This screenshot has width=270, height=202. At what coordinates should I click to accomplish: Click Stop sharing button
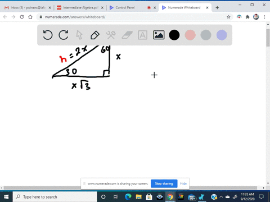point(164,183)
